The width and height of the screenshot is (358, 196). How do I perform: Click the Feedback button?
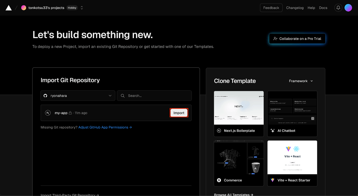pyautogui.click(x=271, y=8)
